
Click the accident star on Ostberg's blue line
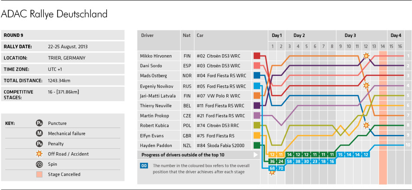pos(366,125)
